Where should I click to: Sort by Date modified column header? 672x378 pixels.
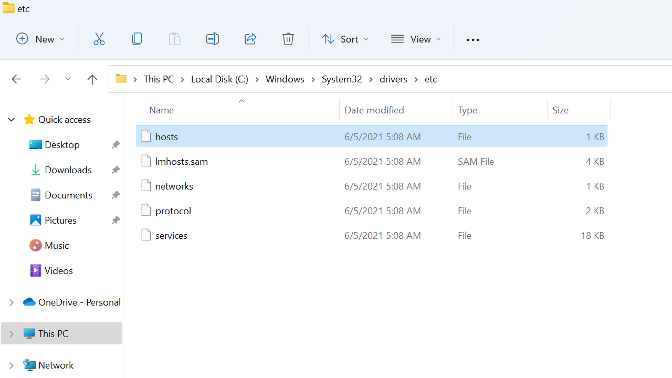(x=374, y=110)
